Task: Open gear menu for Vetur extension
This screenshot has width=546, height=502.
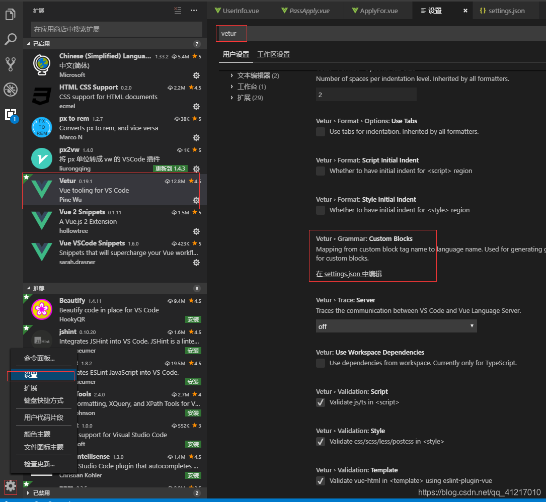Action: pyautogui.click(x=196, y=200)
